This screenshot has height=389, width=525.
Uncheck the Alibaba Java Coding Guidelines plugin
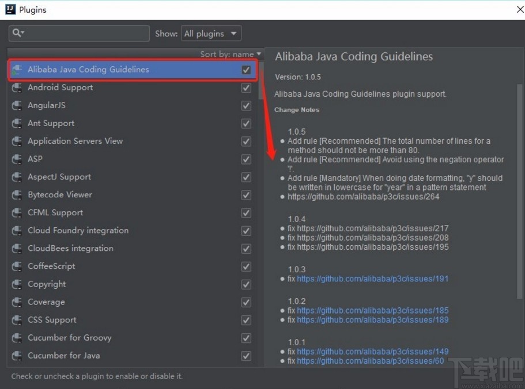tap(246, 70)
